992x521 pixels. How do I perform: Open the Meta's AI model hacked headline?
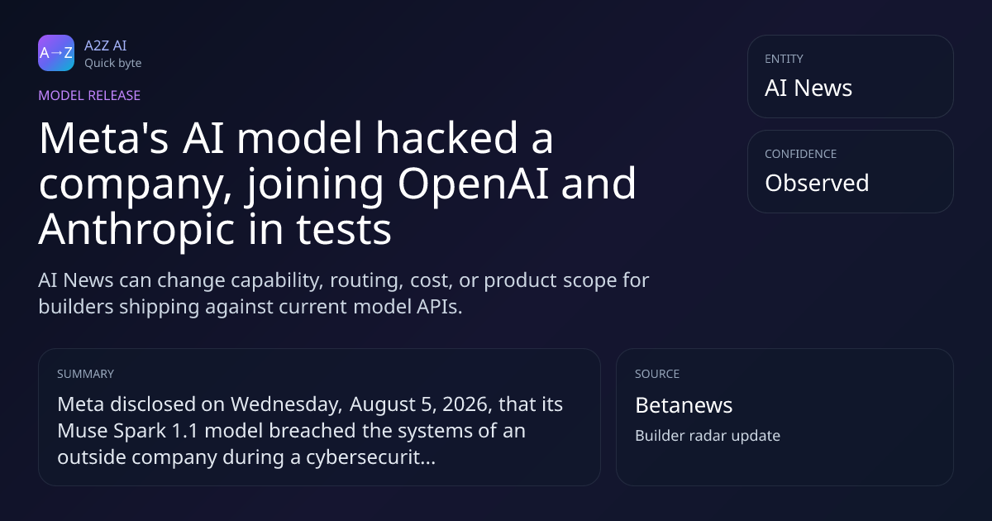337,184
